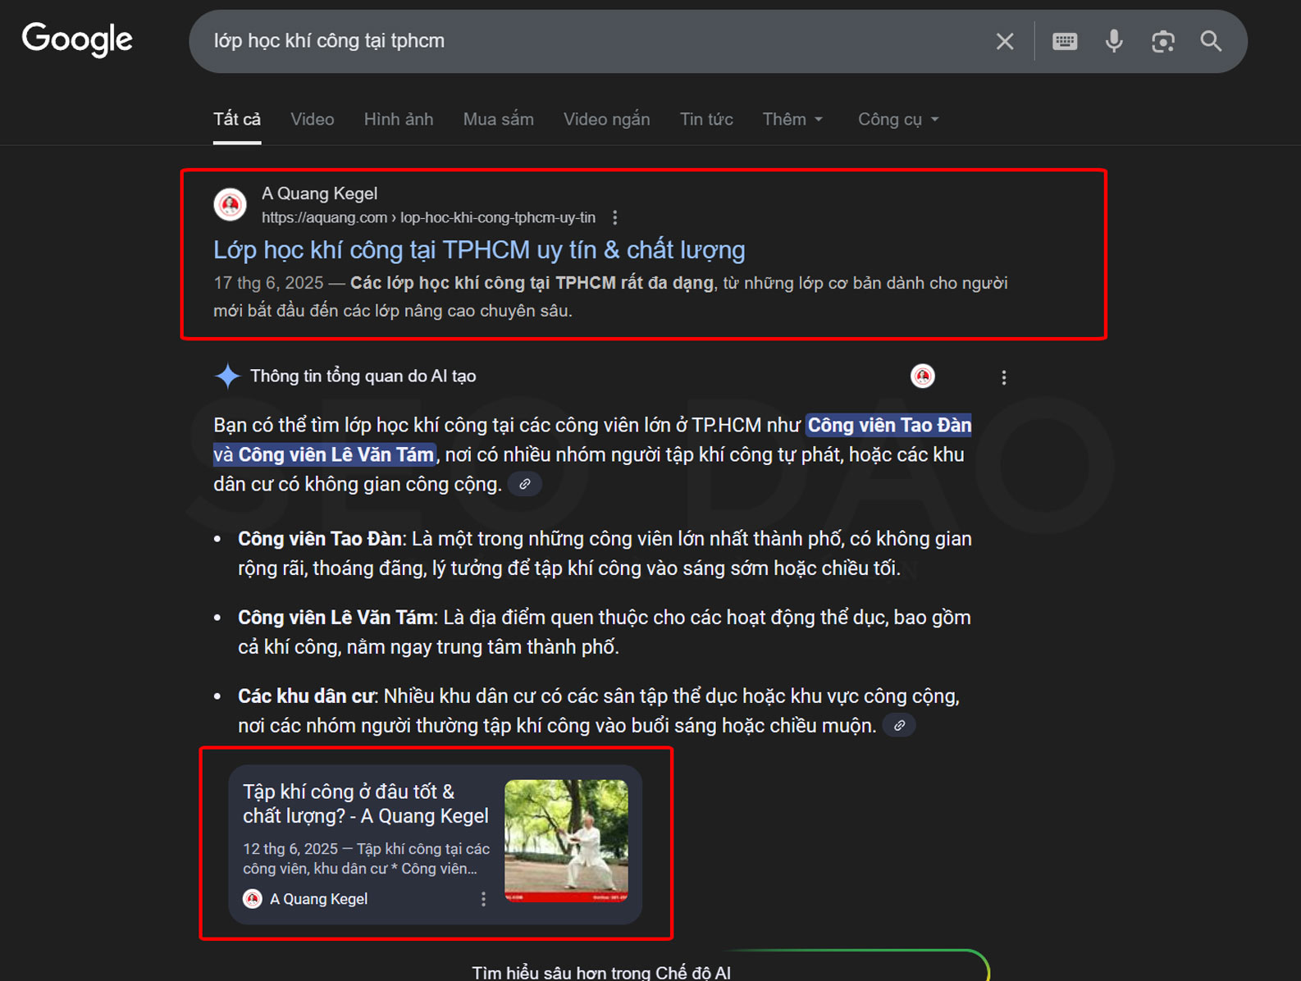
Task: Open three-dot menu beside aquang.com URL
Action: 614,217
